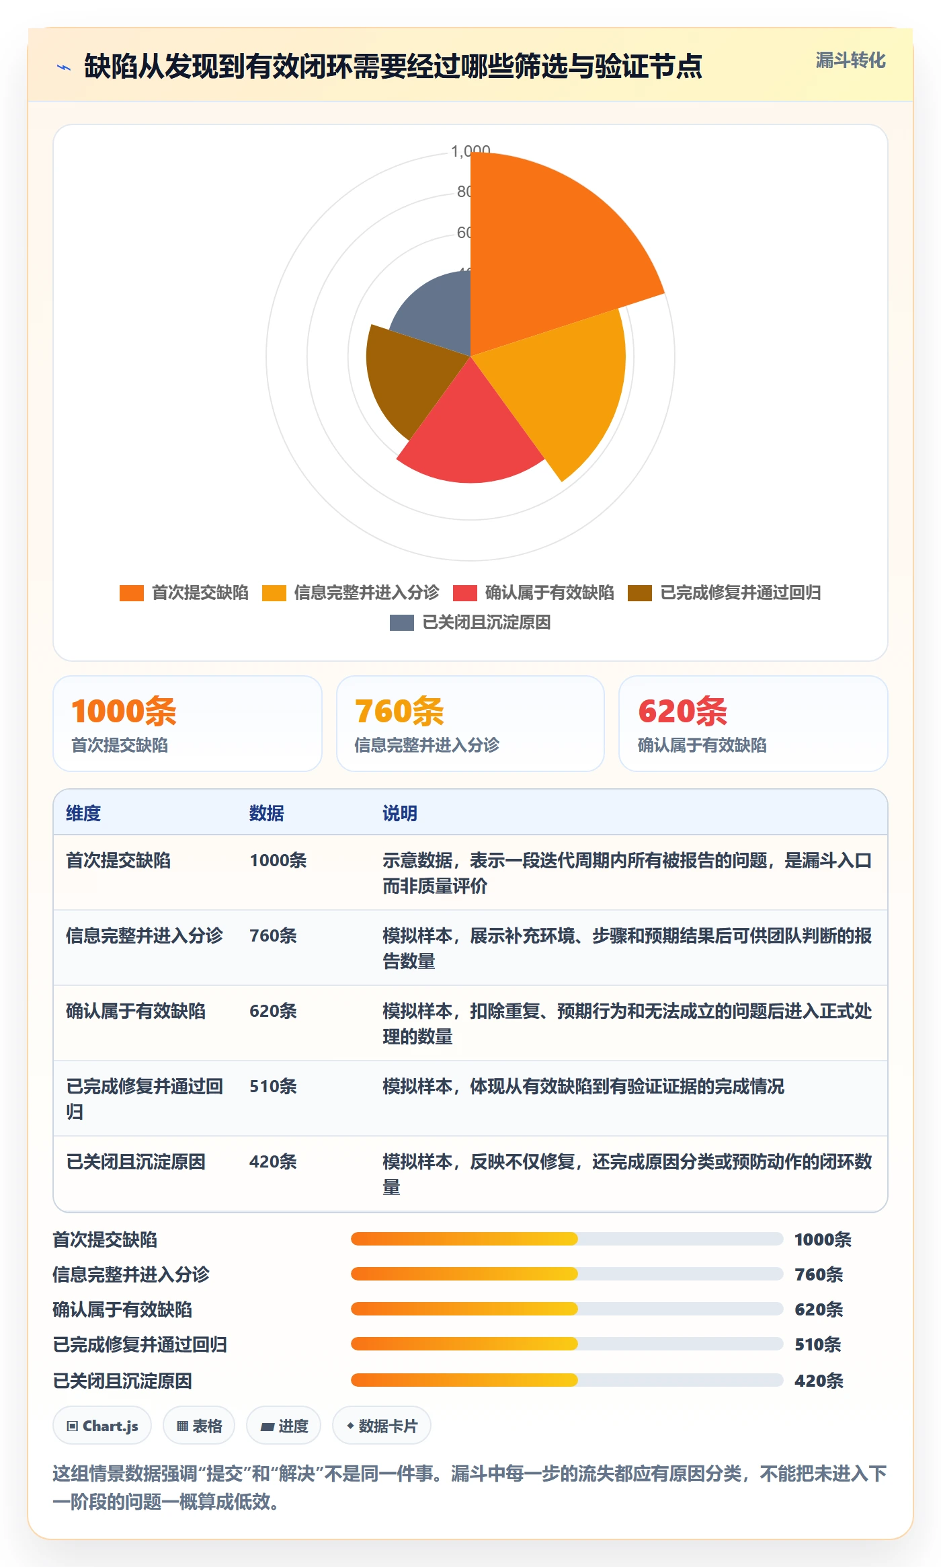Toggle 已关闭且沉淀原因 legend item
This screenshot has height=1567, width=941.
click(470, 623)
